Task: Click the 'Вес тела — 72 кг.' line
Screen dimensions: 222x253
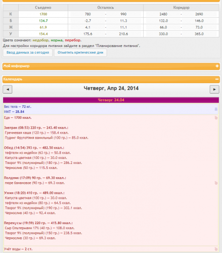Action: pos(18,107)
